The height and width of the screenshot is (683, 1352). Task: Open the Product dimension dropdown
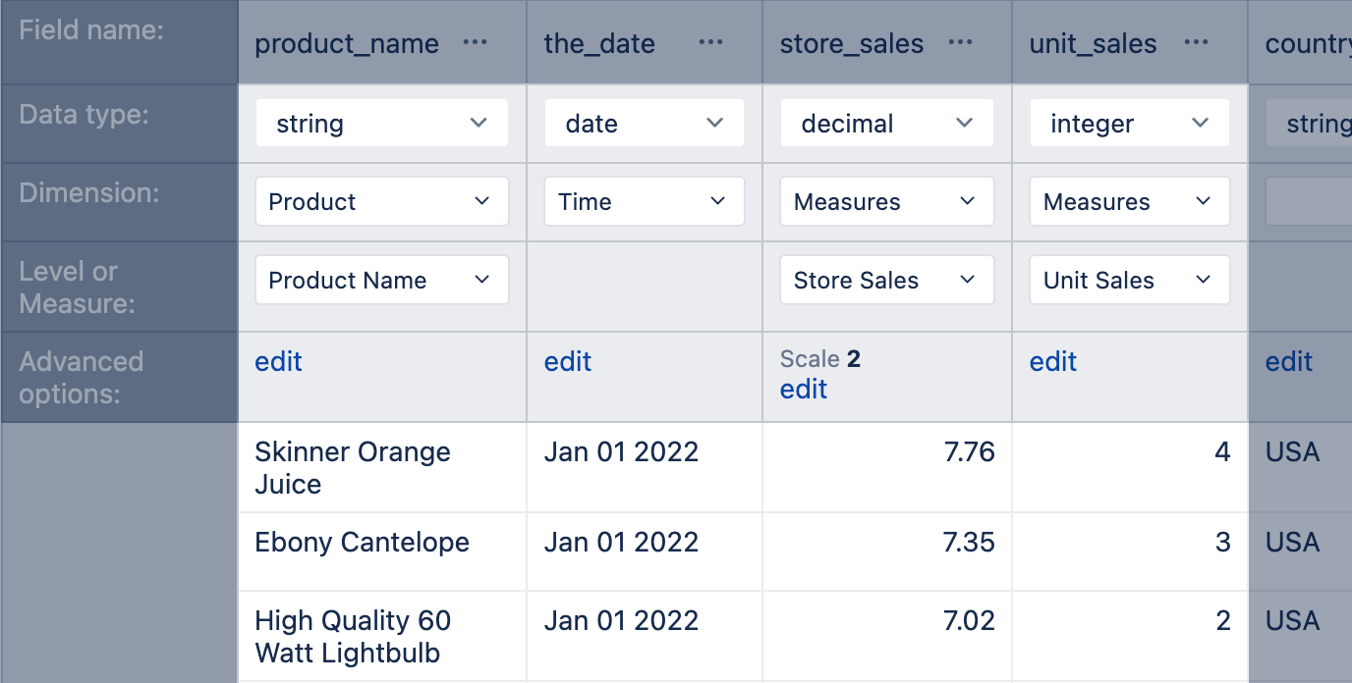coord(381,201)
